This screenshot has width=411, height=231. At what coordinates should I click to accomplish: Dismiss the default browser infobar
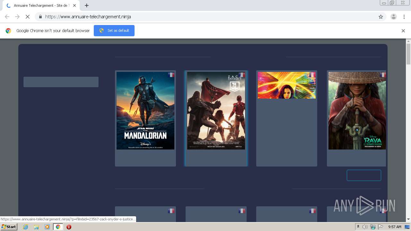pos(403,31)
